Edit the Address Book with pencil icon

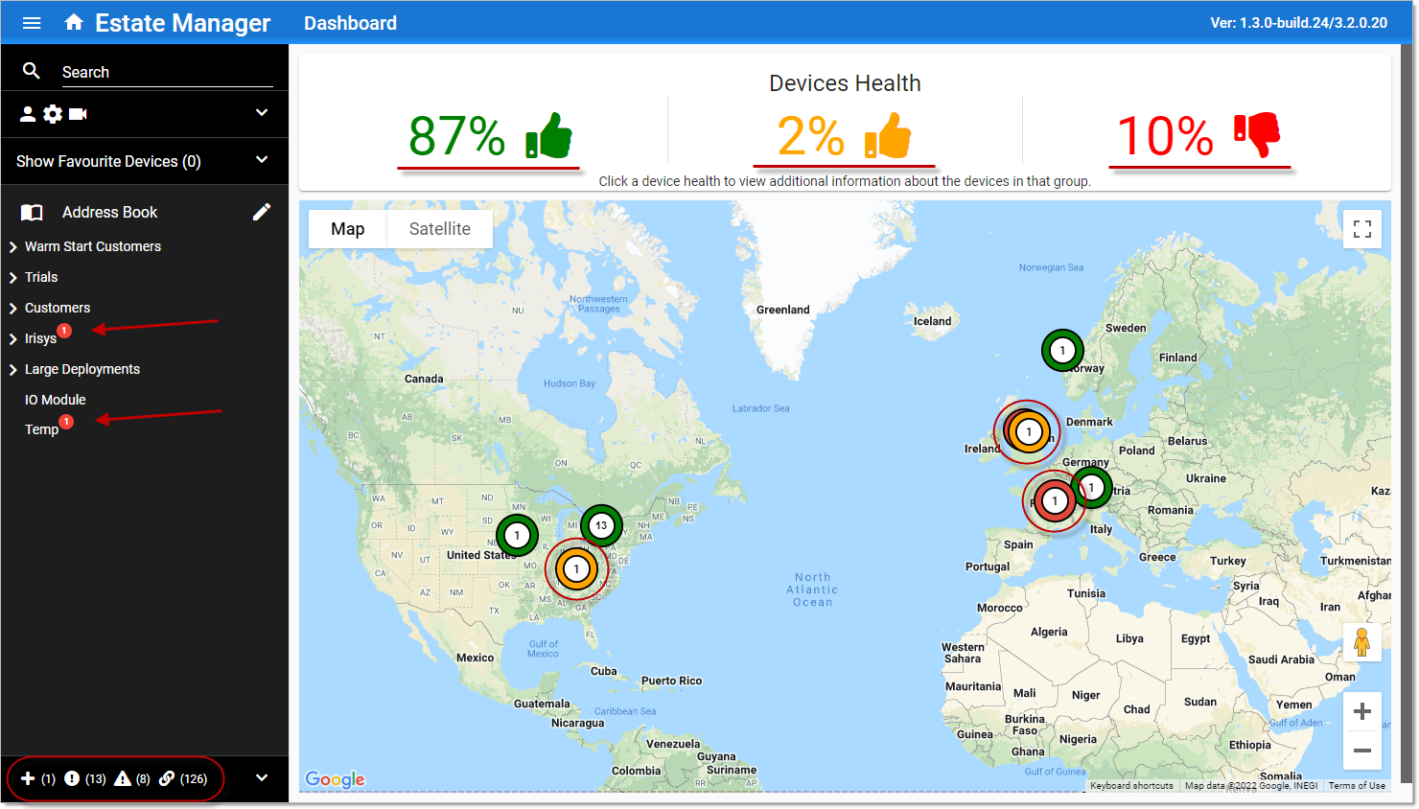(262, 212)
